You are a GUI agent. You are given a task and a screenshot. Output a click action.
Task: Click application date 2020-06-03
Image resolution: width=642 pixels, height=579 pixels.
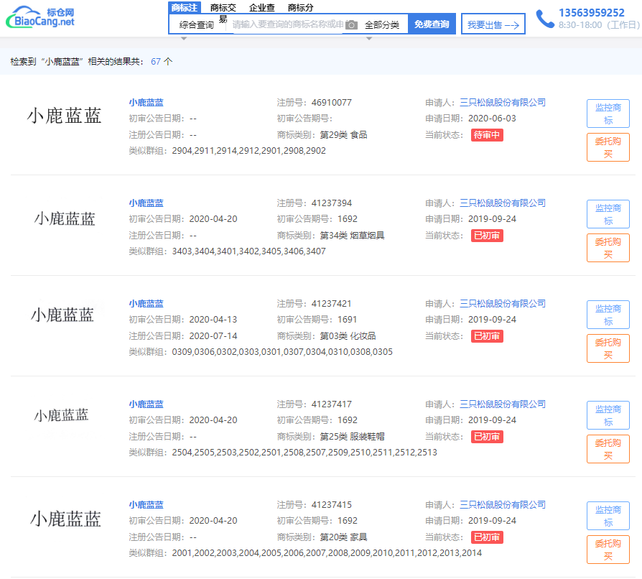[x=492, y=119]
